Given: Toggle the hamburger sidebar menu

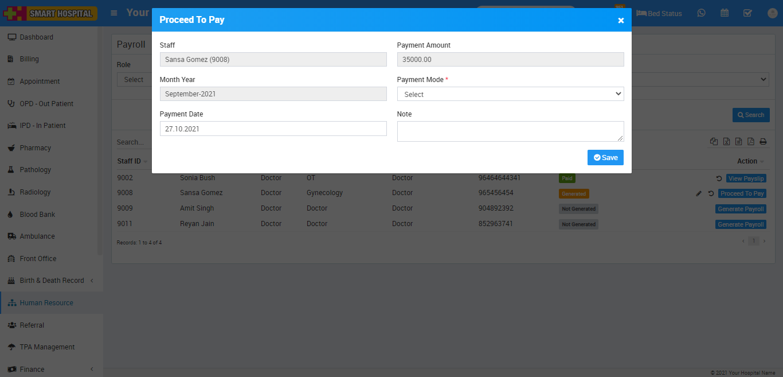Looking at the screenshot, I should pyautogui.click(x=114, y=13).
